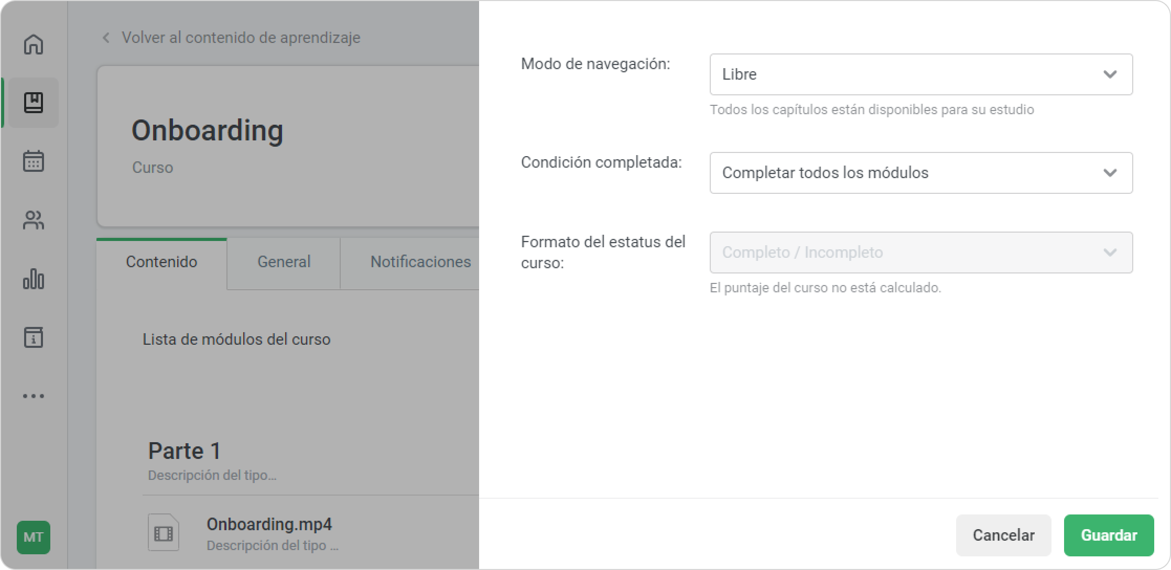This screenshot has height=570, width=1171.
Task: Open learning content book icon
Action: (x=34, y=103)
